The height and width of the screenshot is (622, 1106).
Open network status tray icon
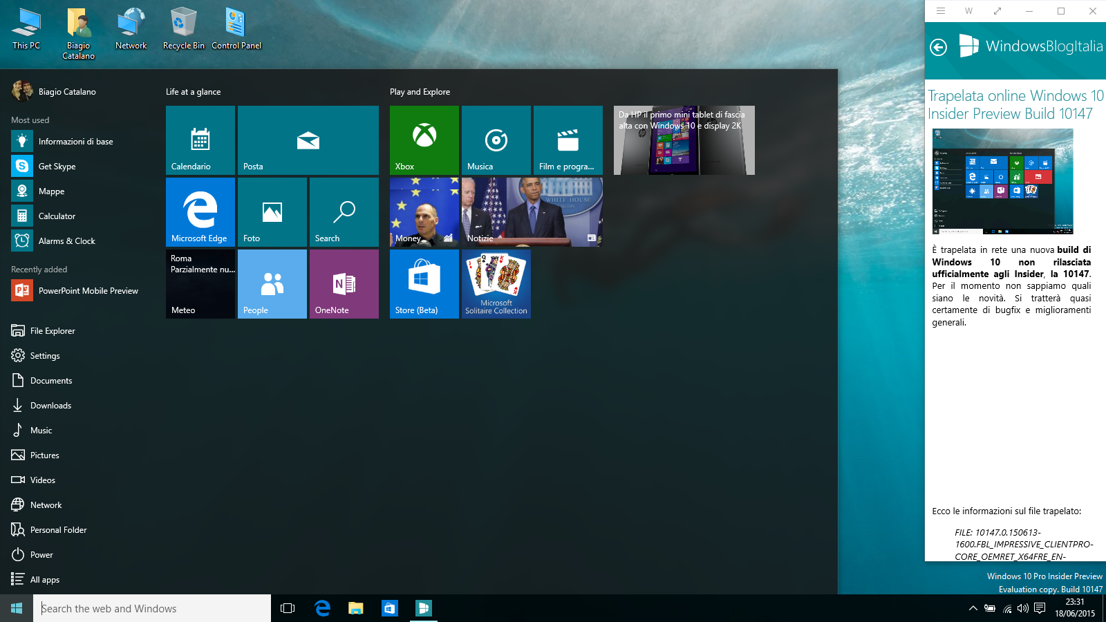1007,608
